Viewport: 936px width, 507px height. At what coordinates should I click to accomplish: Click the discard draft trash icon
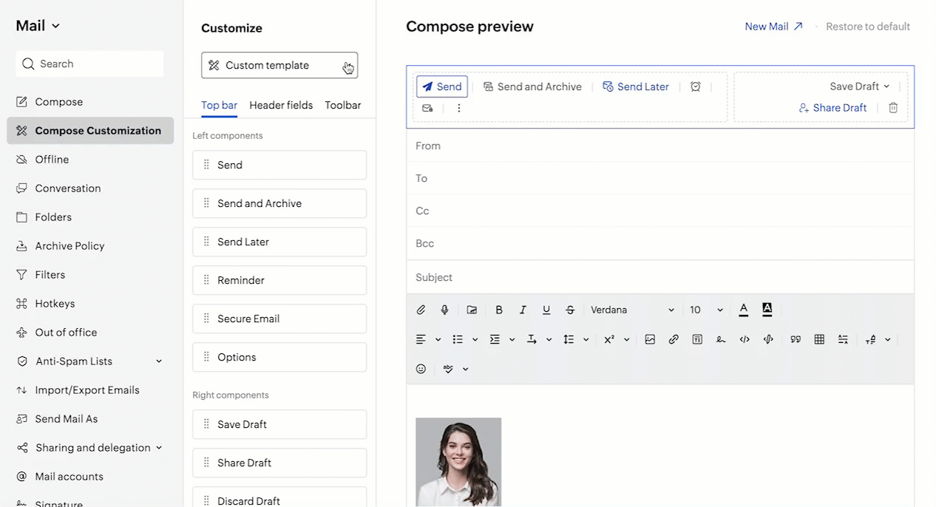click(893, 108)
